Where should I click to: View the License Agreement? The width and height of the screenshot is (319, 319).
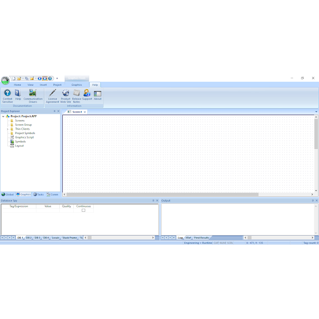click(52, 96)
